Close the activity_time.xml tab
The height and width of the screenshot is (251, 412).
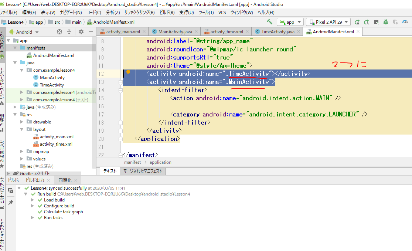(247, 31)
